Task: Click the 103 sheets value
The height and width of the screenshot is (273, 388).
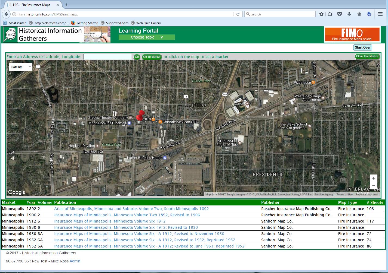Action: coord(370,209)
